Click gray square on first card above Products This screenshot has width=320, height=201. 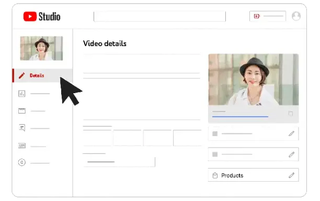click(x=215, y=133)
